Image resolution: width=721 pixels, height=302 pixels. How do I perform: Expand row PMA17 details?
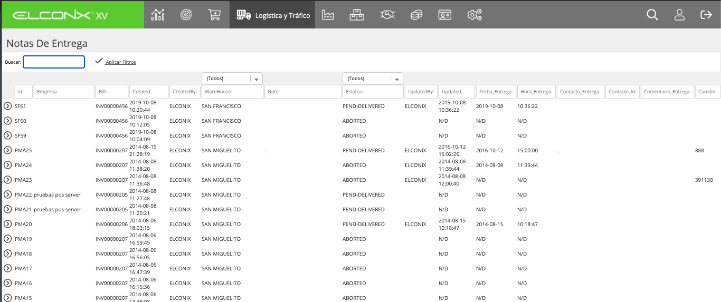[x=8, y=268]
